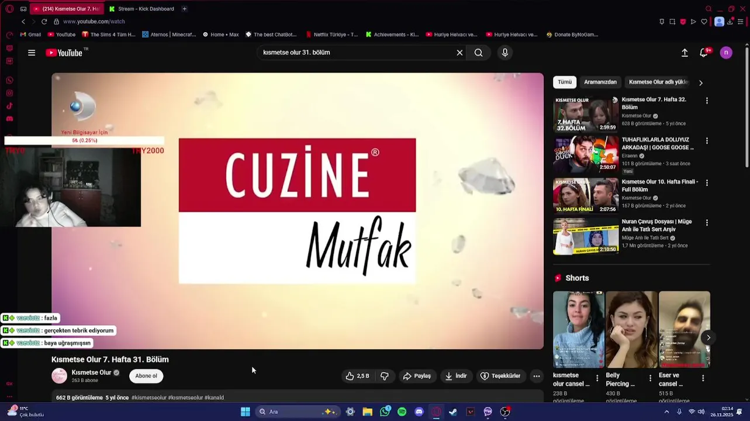Open Gmail bookmark
The width and height of the screenshot is (750, 421).
pyautogui.click(x=30, y=34)
